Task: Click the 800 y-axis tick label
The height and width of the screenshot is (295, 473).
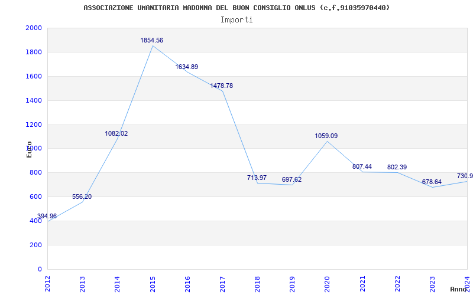Action: pos(35,172)
